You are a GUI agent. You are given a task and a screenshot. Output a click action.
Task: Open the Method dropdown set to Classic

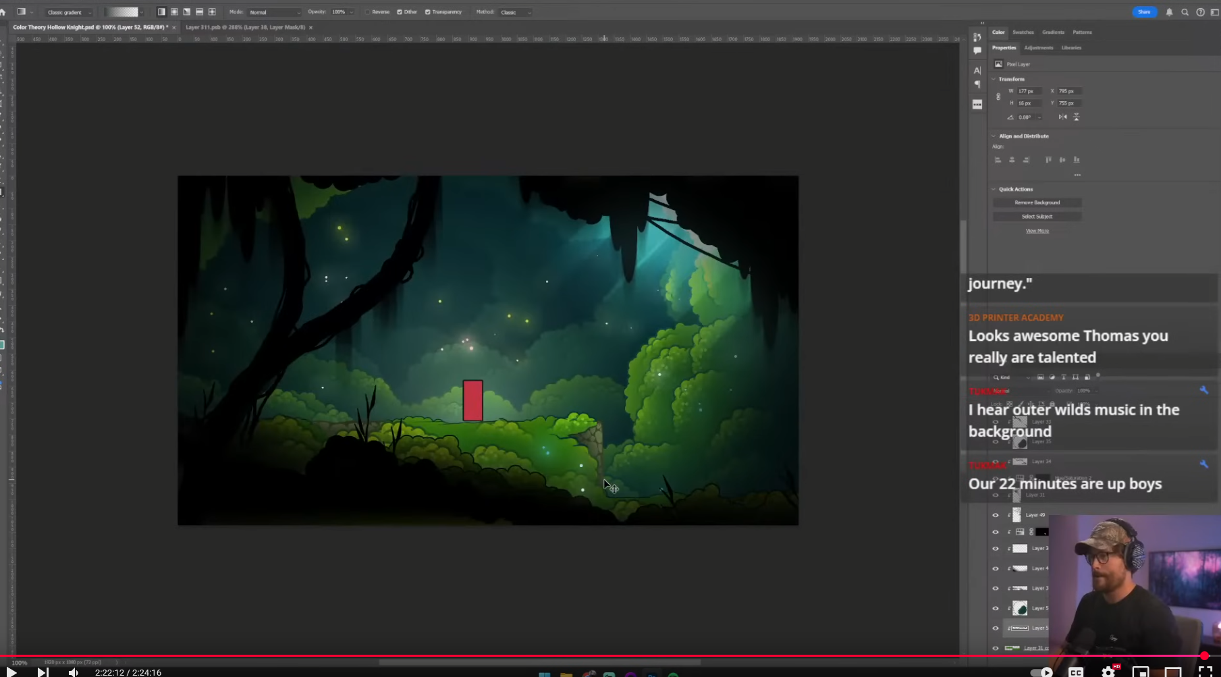point(515,12)
